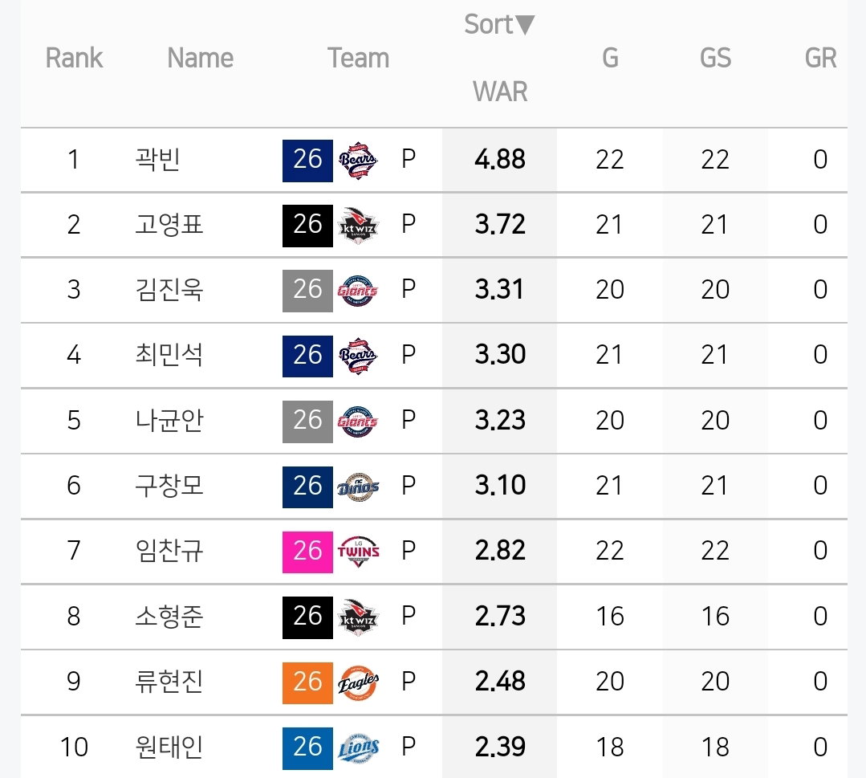Click the Team column header

click(358, 58)
